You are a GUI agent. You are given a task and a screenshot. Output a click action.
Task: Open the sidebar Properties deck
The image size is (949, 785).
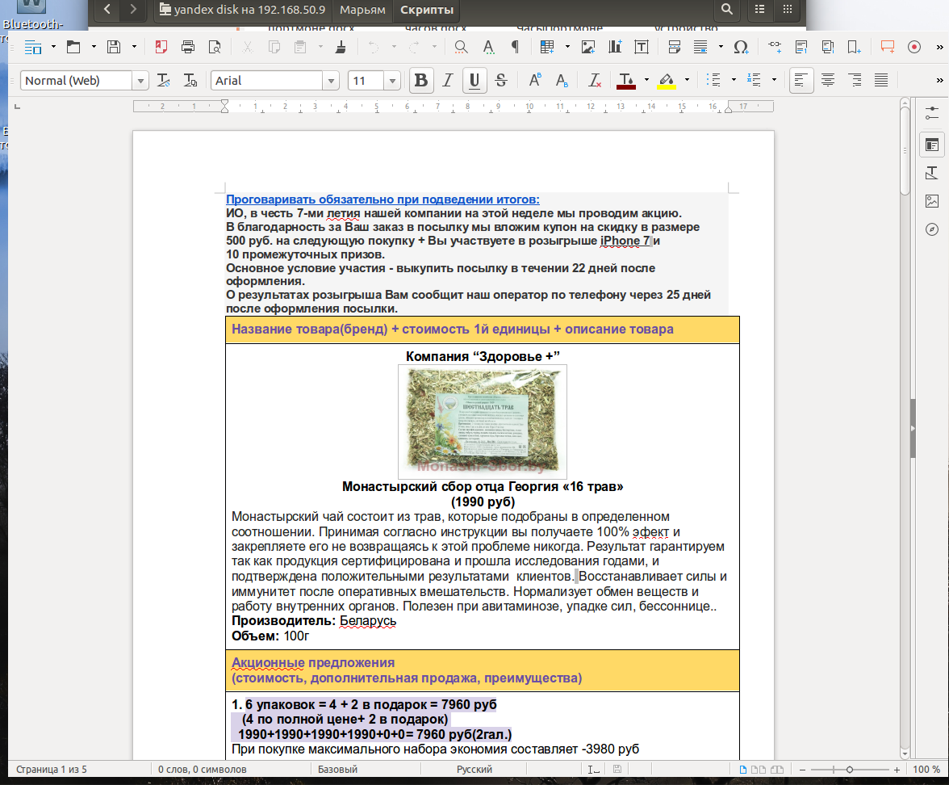[932, 145]
